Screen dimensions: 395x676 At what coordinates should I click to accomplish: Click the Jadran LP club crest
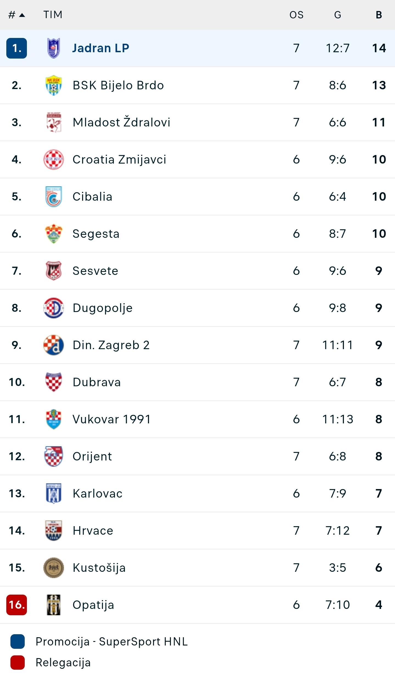(x=54, y=48)
